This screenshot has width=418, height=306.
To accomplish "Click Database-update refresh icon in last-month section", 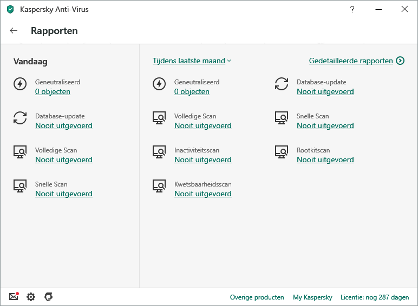I will 282,84.
